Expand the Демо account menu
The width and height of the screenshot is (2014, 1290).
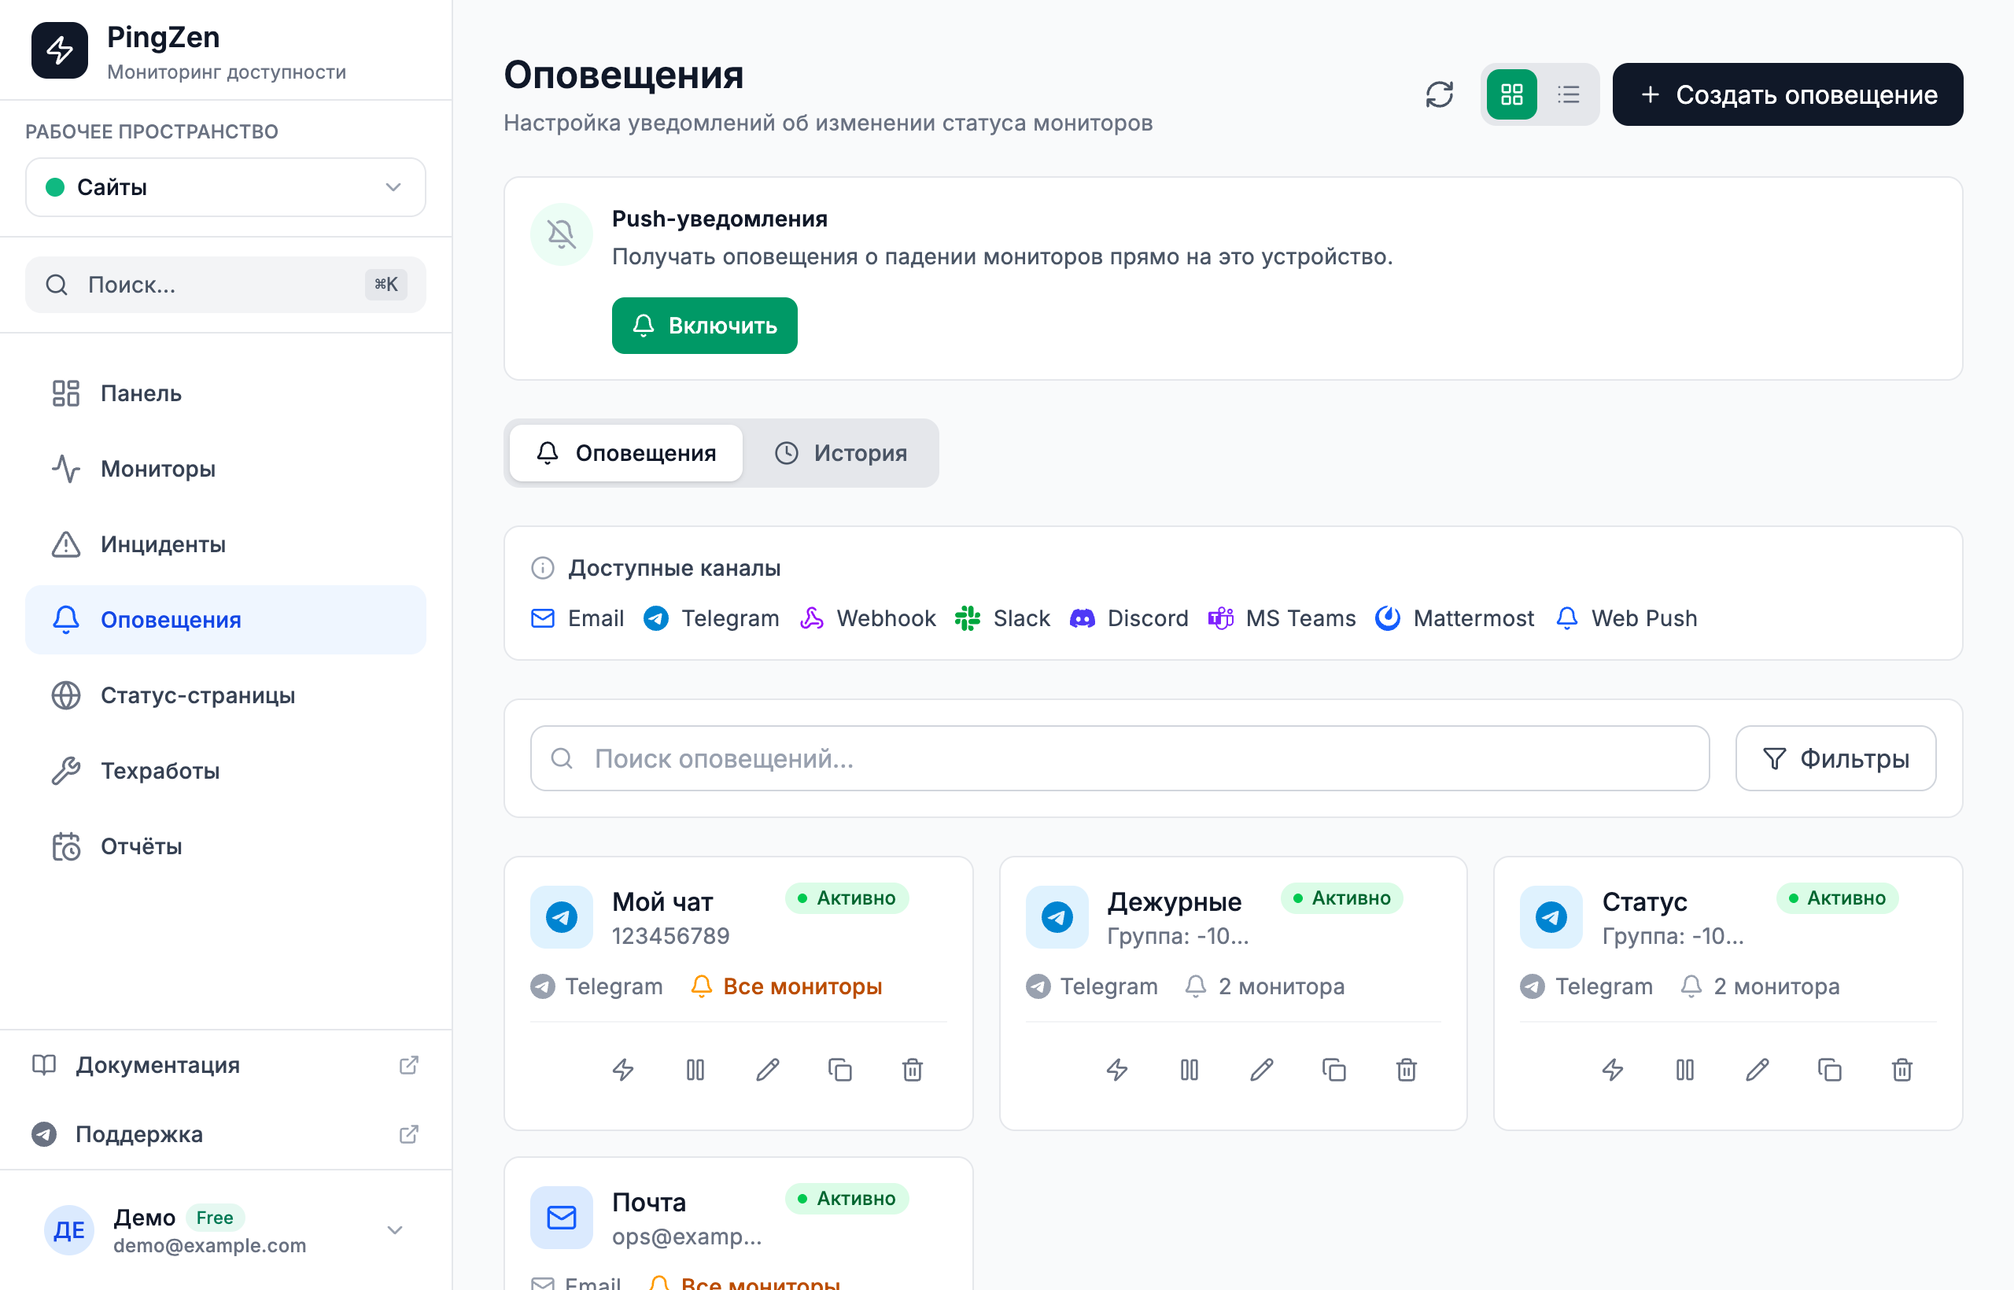coord(225,1230)
